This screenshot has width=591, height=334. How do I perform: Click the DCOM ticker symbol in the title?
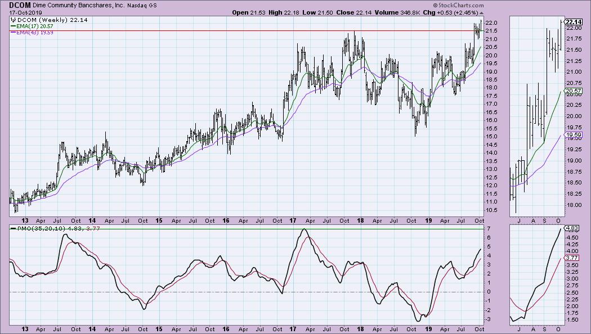(20, 5)
